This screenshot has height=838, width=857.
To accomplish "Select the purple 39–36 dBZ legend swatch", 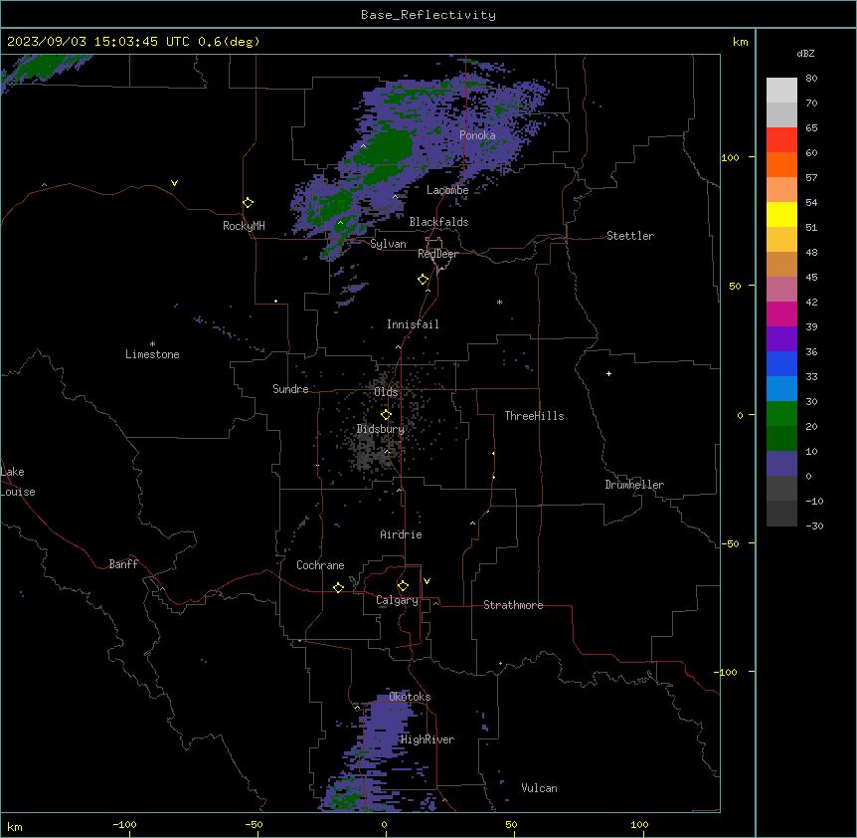I will coord(781,339).
